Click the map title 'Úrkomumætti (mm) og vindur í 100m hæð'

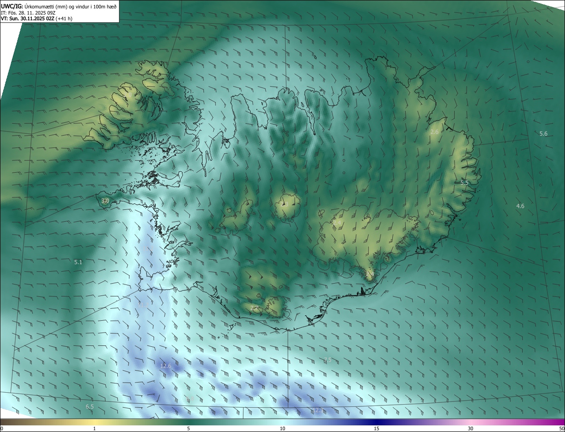[71, 6]
